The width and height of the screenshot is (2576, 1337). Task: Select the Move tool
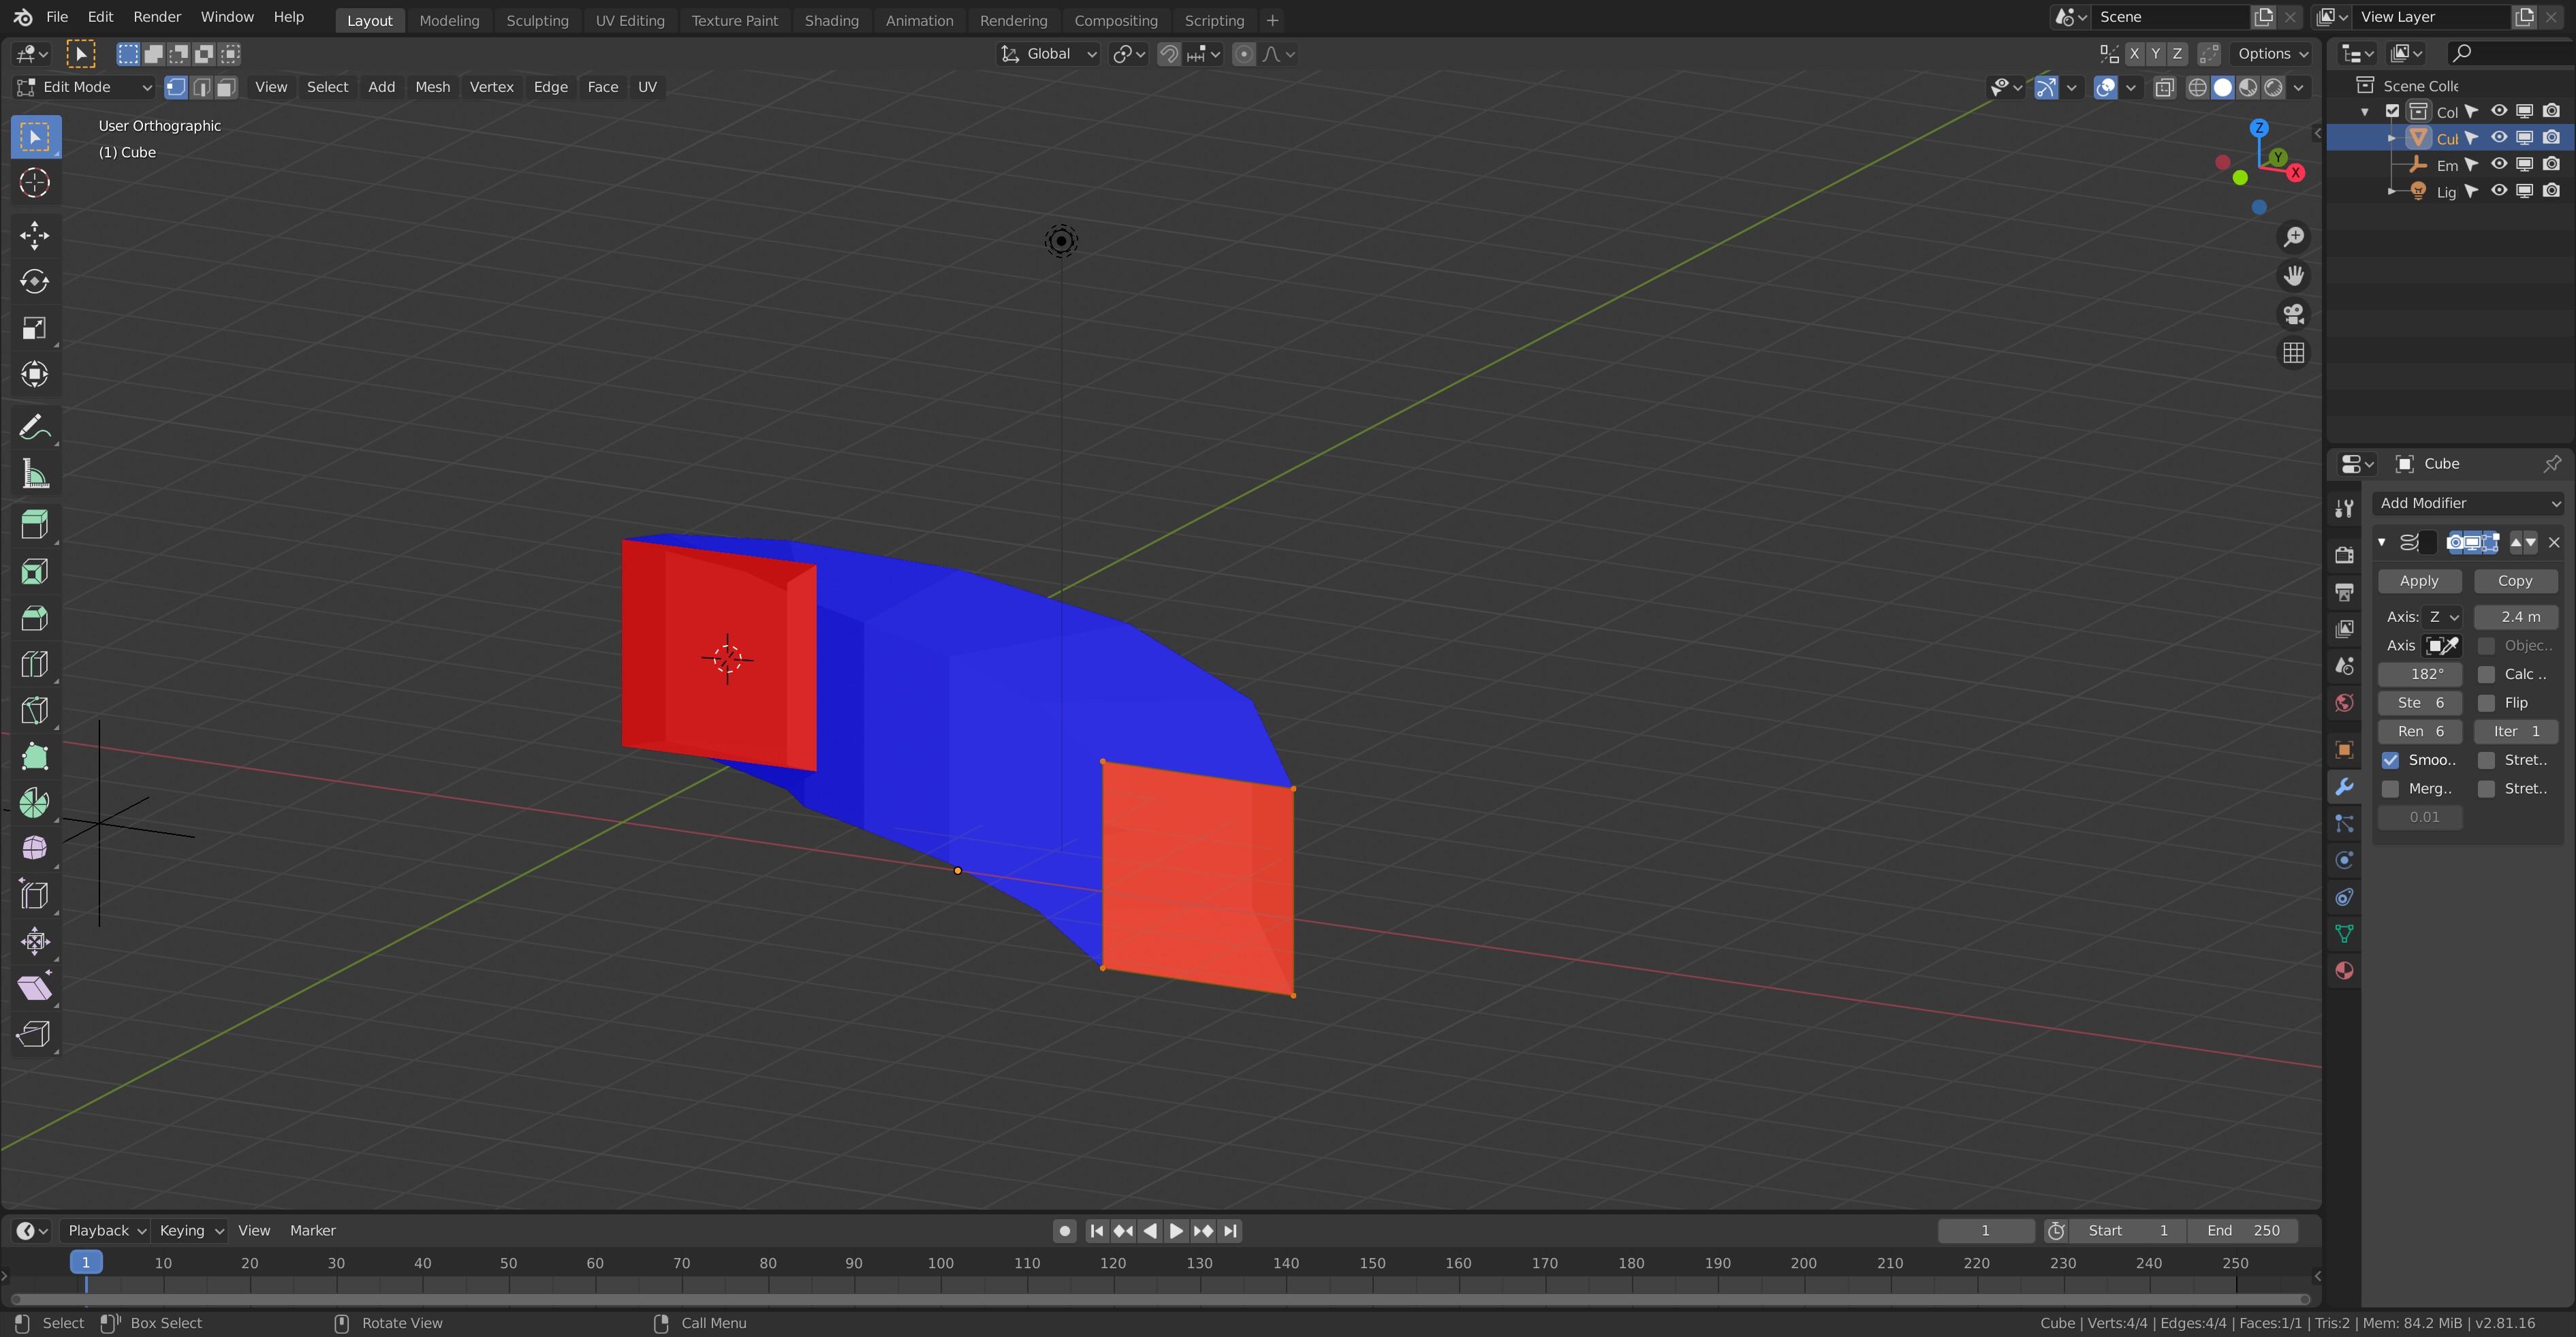coord(34,235)
